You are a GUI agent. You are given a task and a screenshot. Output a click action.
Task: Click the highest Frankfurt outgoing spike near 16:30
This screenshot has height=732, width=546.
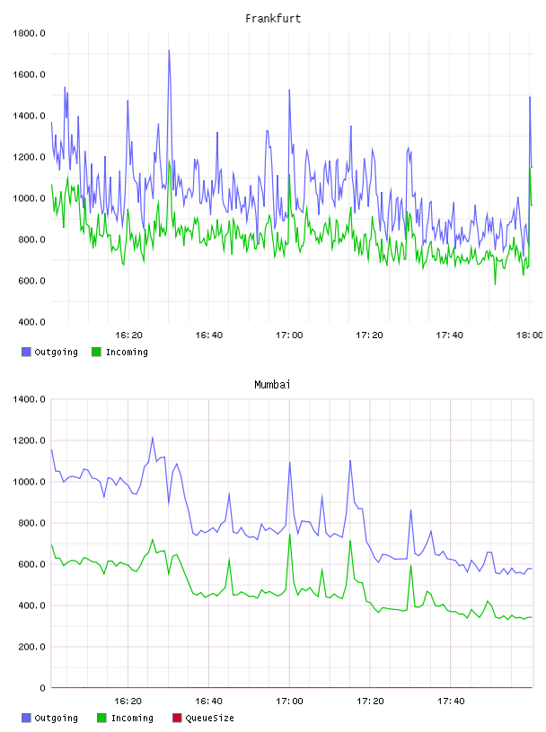(x=169, y=51)
